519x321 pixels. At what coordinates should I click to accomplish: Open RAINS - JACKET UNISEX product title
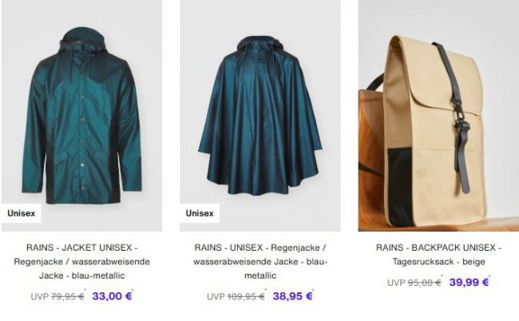coord(81,261)
